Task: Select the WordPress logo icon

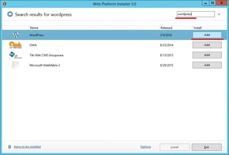Action: pos(15,35)
